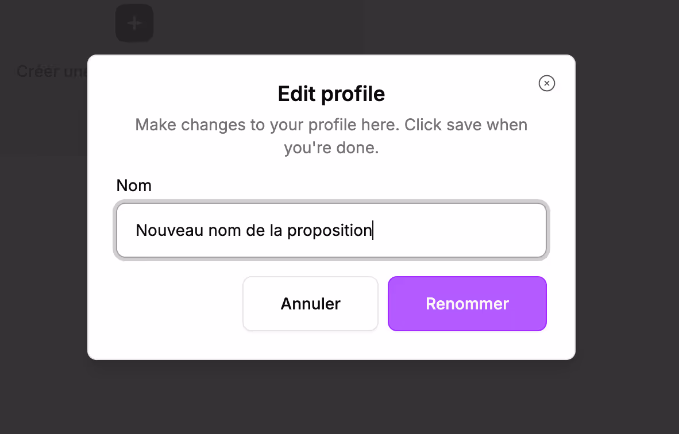Image resolution: width=679 pixels, height=434 pixels.
Task: Click the dimmed plus icon behind dialog
Action: (134, 24)
